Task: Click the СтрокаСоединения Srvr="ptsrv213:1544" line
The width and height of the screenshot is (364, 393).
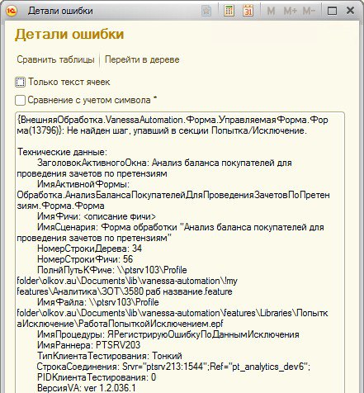Action: coord(173,367)
